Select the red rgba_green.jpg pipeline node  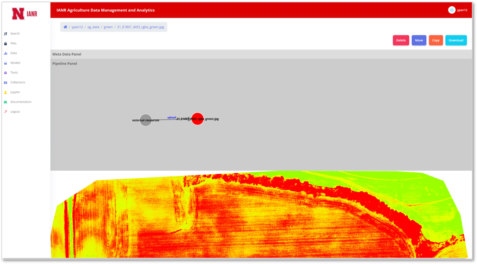(x=198, y=119)
